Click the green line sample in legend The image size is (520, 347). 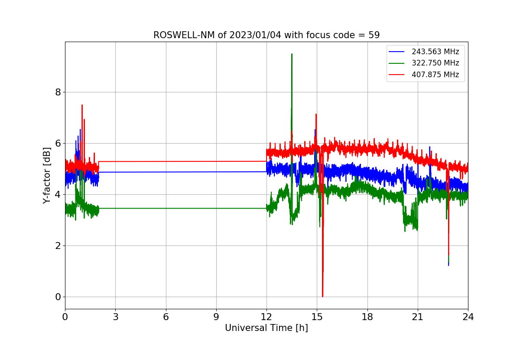[397, 63]
